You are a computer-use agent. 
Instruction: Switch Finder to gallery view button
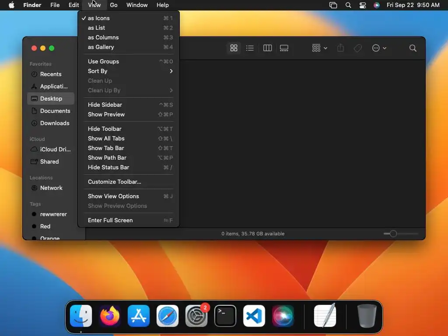pyautogui.click(x=284, y=48)
